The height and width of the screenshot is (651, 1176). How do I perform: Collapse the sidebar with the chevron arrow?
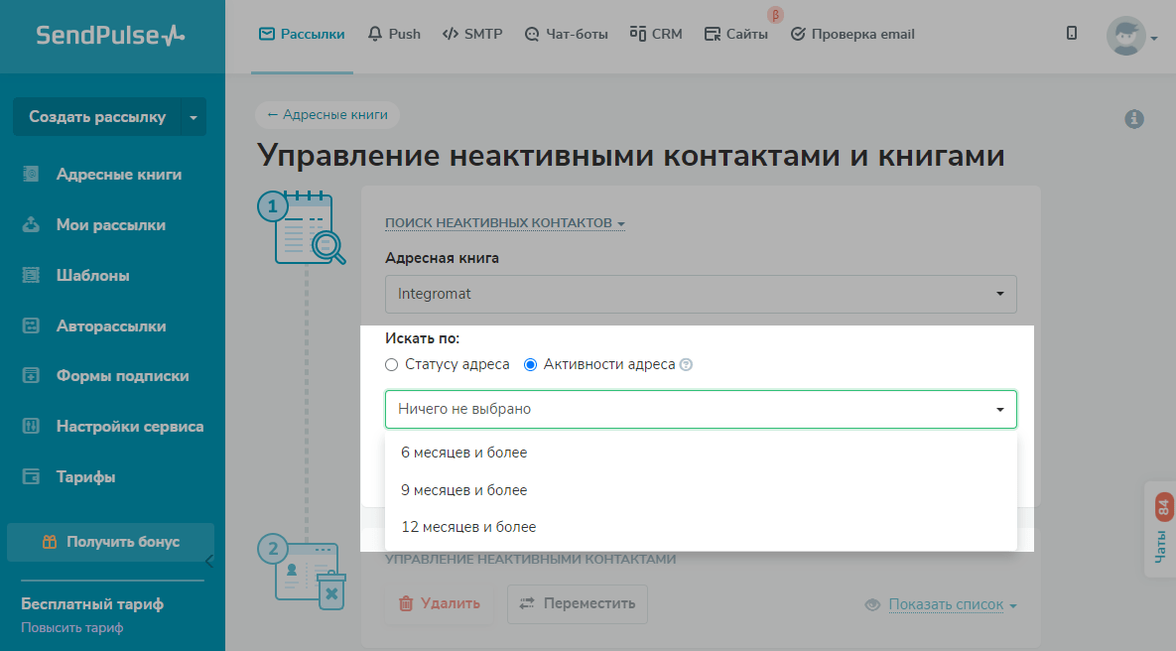point(208,561)
